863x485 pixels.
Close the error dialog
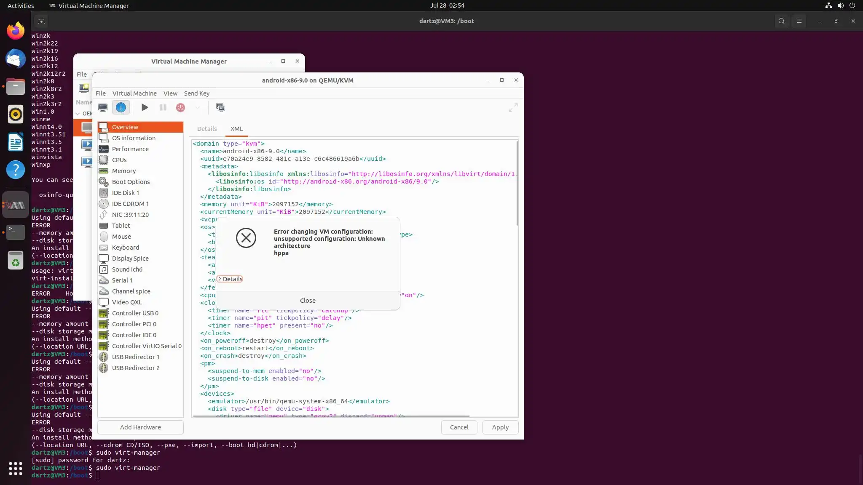click(308, 301)
